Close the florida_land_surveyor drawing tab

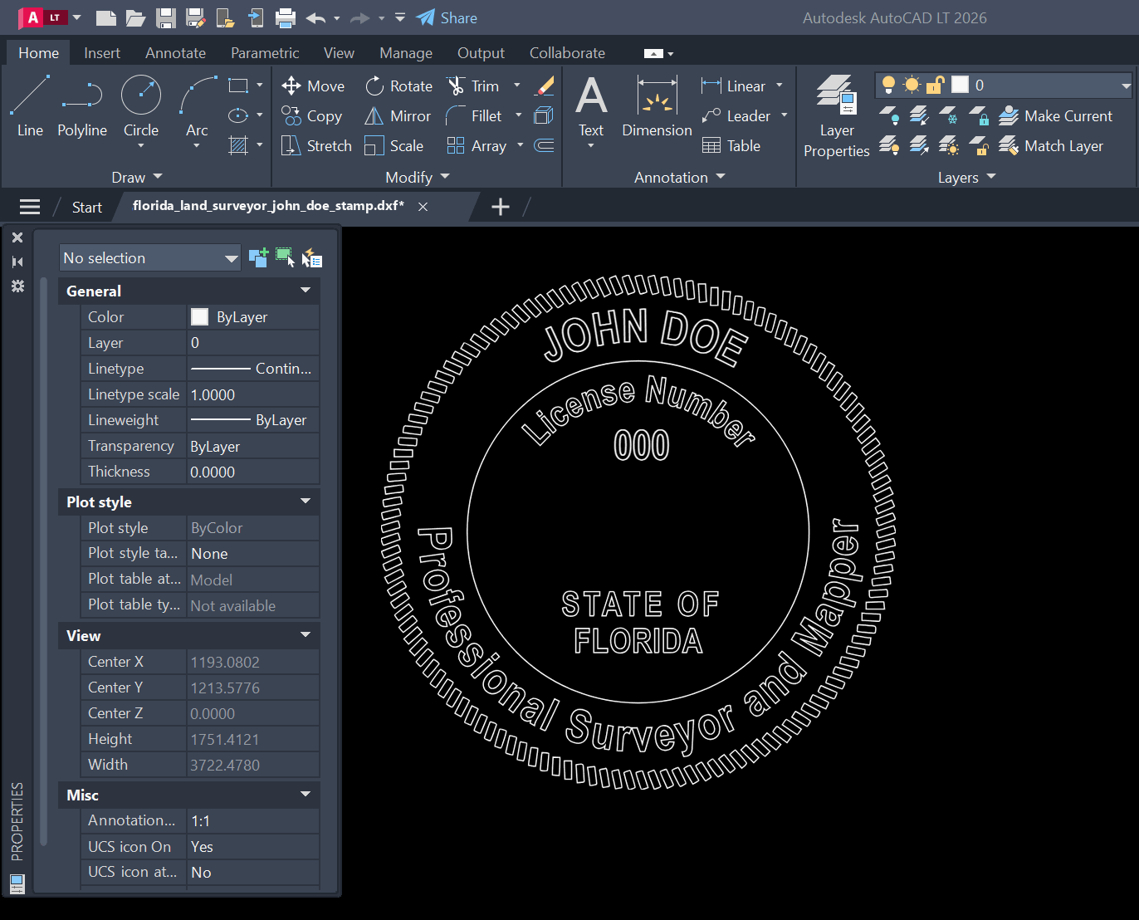click(x=423, y=207)
